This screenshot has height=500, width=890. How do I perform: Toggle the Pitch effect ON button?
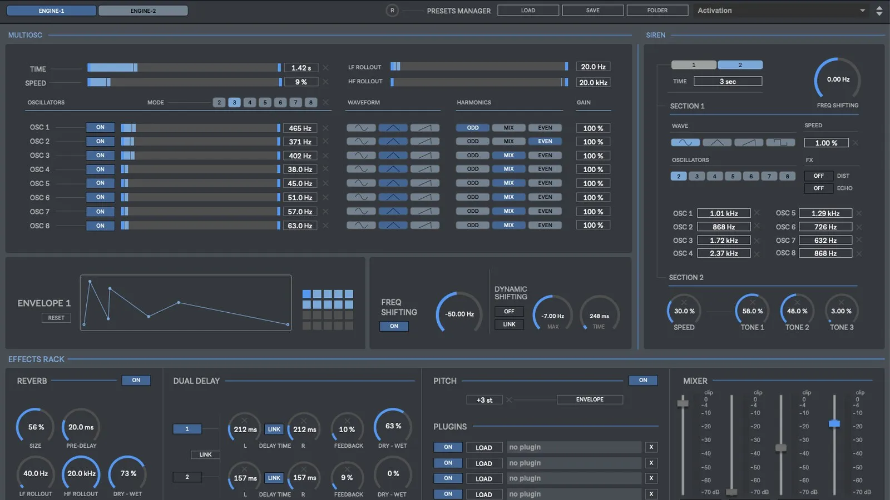[643, 381]
